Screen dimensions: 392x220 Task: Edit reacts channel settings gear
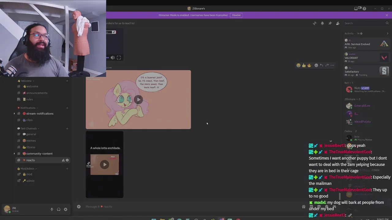click(67, 160)
